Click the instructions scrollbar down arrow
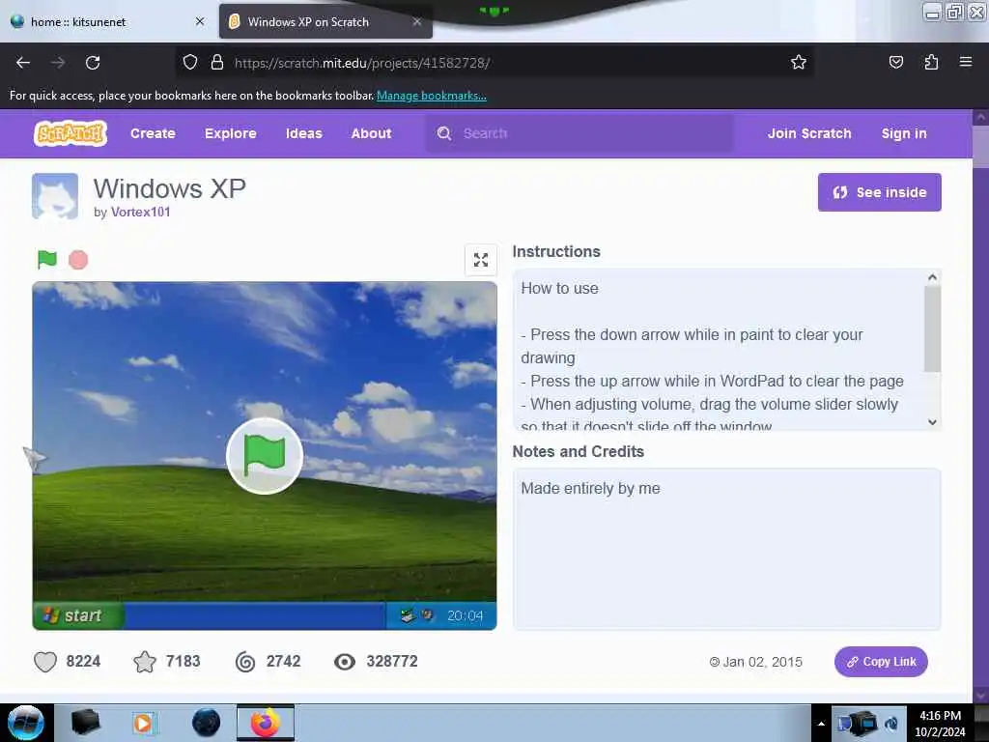 click(932, 422)
